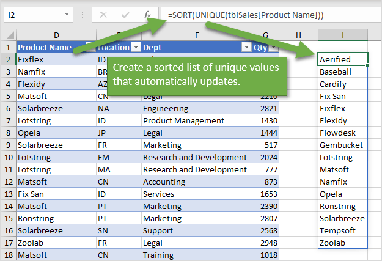Open the Location column filter dropdown
Screen dimensions: 382x261
point(135,47)
